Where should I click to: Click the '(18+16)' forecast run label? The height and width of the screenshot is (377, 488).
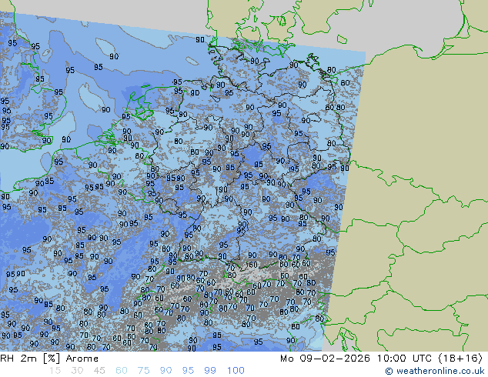460,359
